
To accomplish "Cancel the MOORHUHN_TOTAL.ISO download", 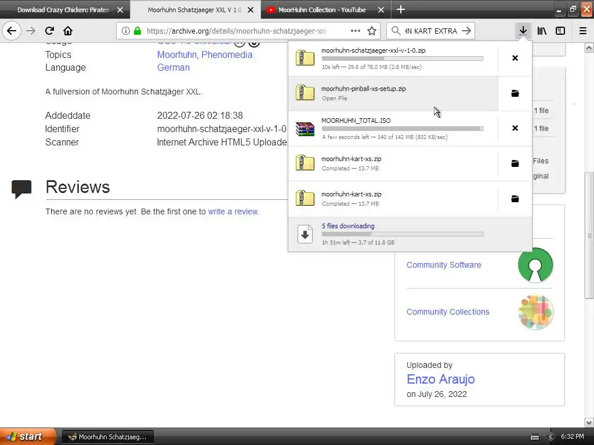I will 515,128.
